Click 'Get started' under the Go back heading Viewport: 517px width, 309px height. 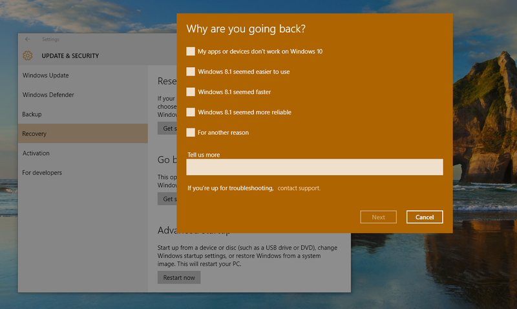[x=167, y=199]
